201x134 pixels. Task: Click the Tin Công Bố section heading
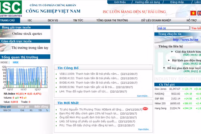[x=68, y=68]
